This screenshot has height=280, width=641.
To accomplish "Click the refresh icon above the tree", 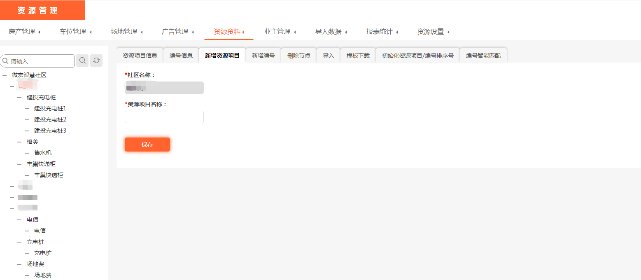I will [x=96, y=61].
